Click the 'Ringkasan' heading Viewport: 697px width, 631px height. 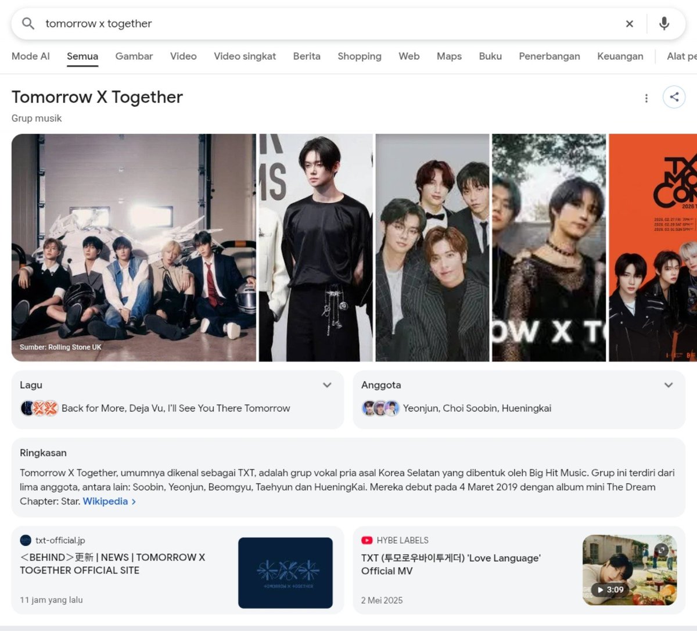43,453
